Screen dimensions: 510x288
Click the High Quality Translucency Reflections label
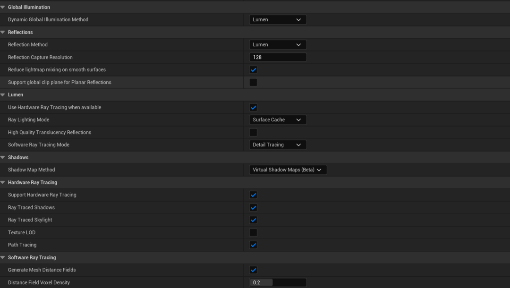[x=50, y=132]
